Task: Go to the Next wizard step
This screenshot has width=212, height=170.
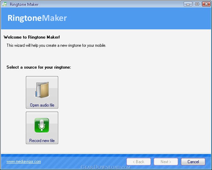Action: tap(166, 162)
